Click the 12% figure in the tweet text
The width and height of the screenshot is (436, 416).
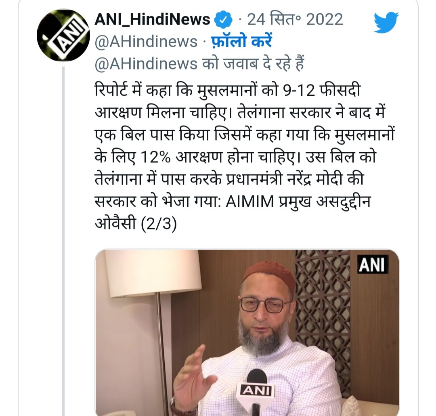click(x=156, y=158)
